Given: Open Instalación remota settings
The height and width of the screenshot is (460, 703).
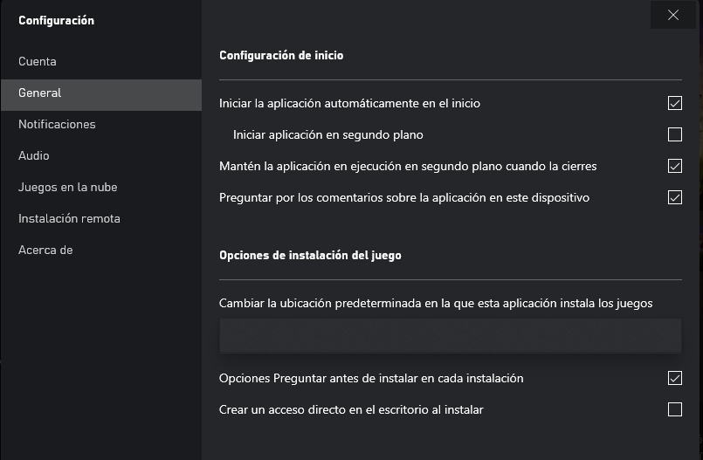Looking at the screenshot, I should [x=69, y=219].
